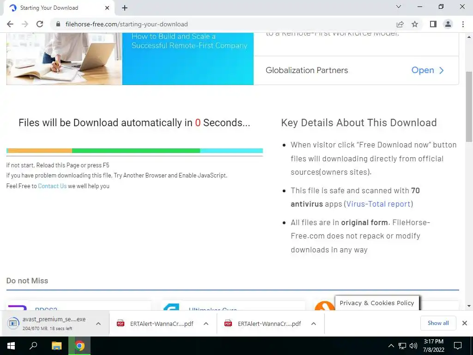Screen dimensions: 473x355
Task: Open the Globalization Partners ad
Action: pyautogui.click(x=428, y=70)
